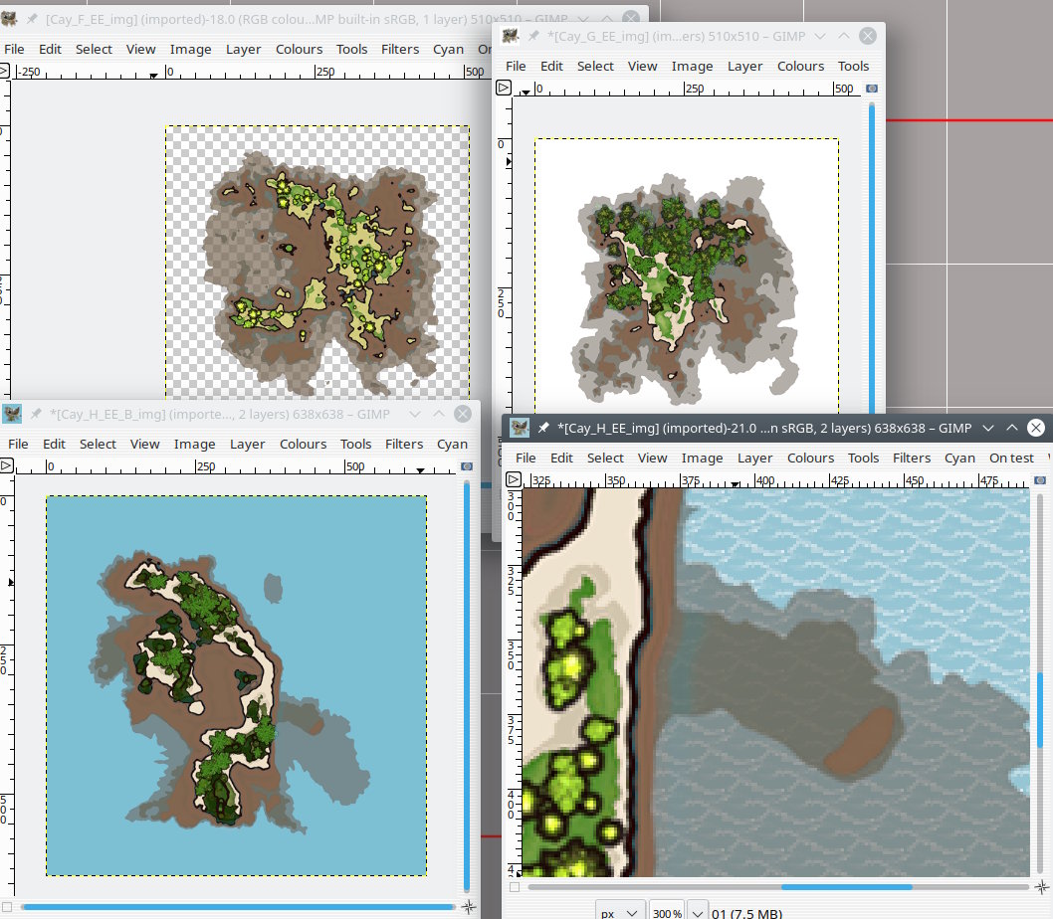The height and width of the screenshot is (919, 1053).
Task: Open the Select menu in Cay_H_EE_B_img window
Action: pos(98,444)
